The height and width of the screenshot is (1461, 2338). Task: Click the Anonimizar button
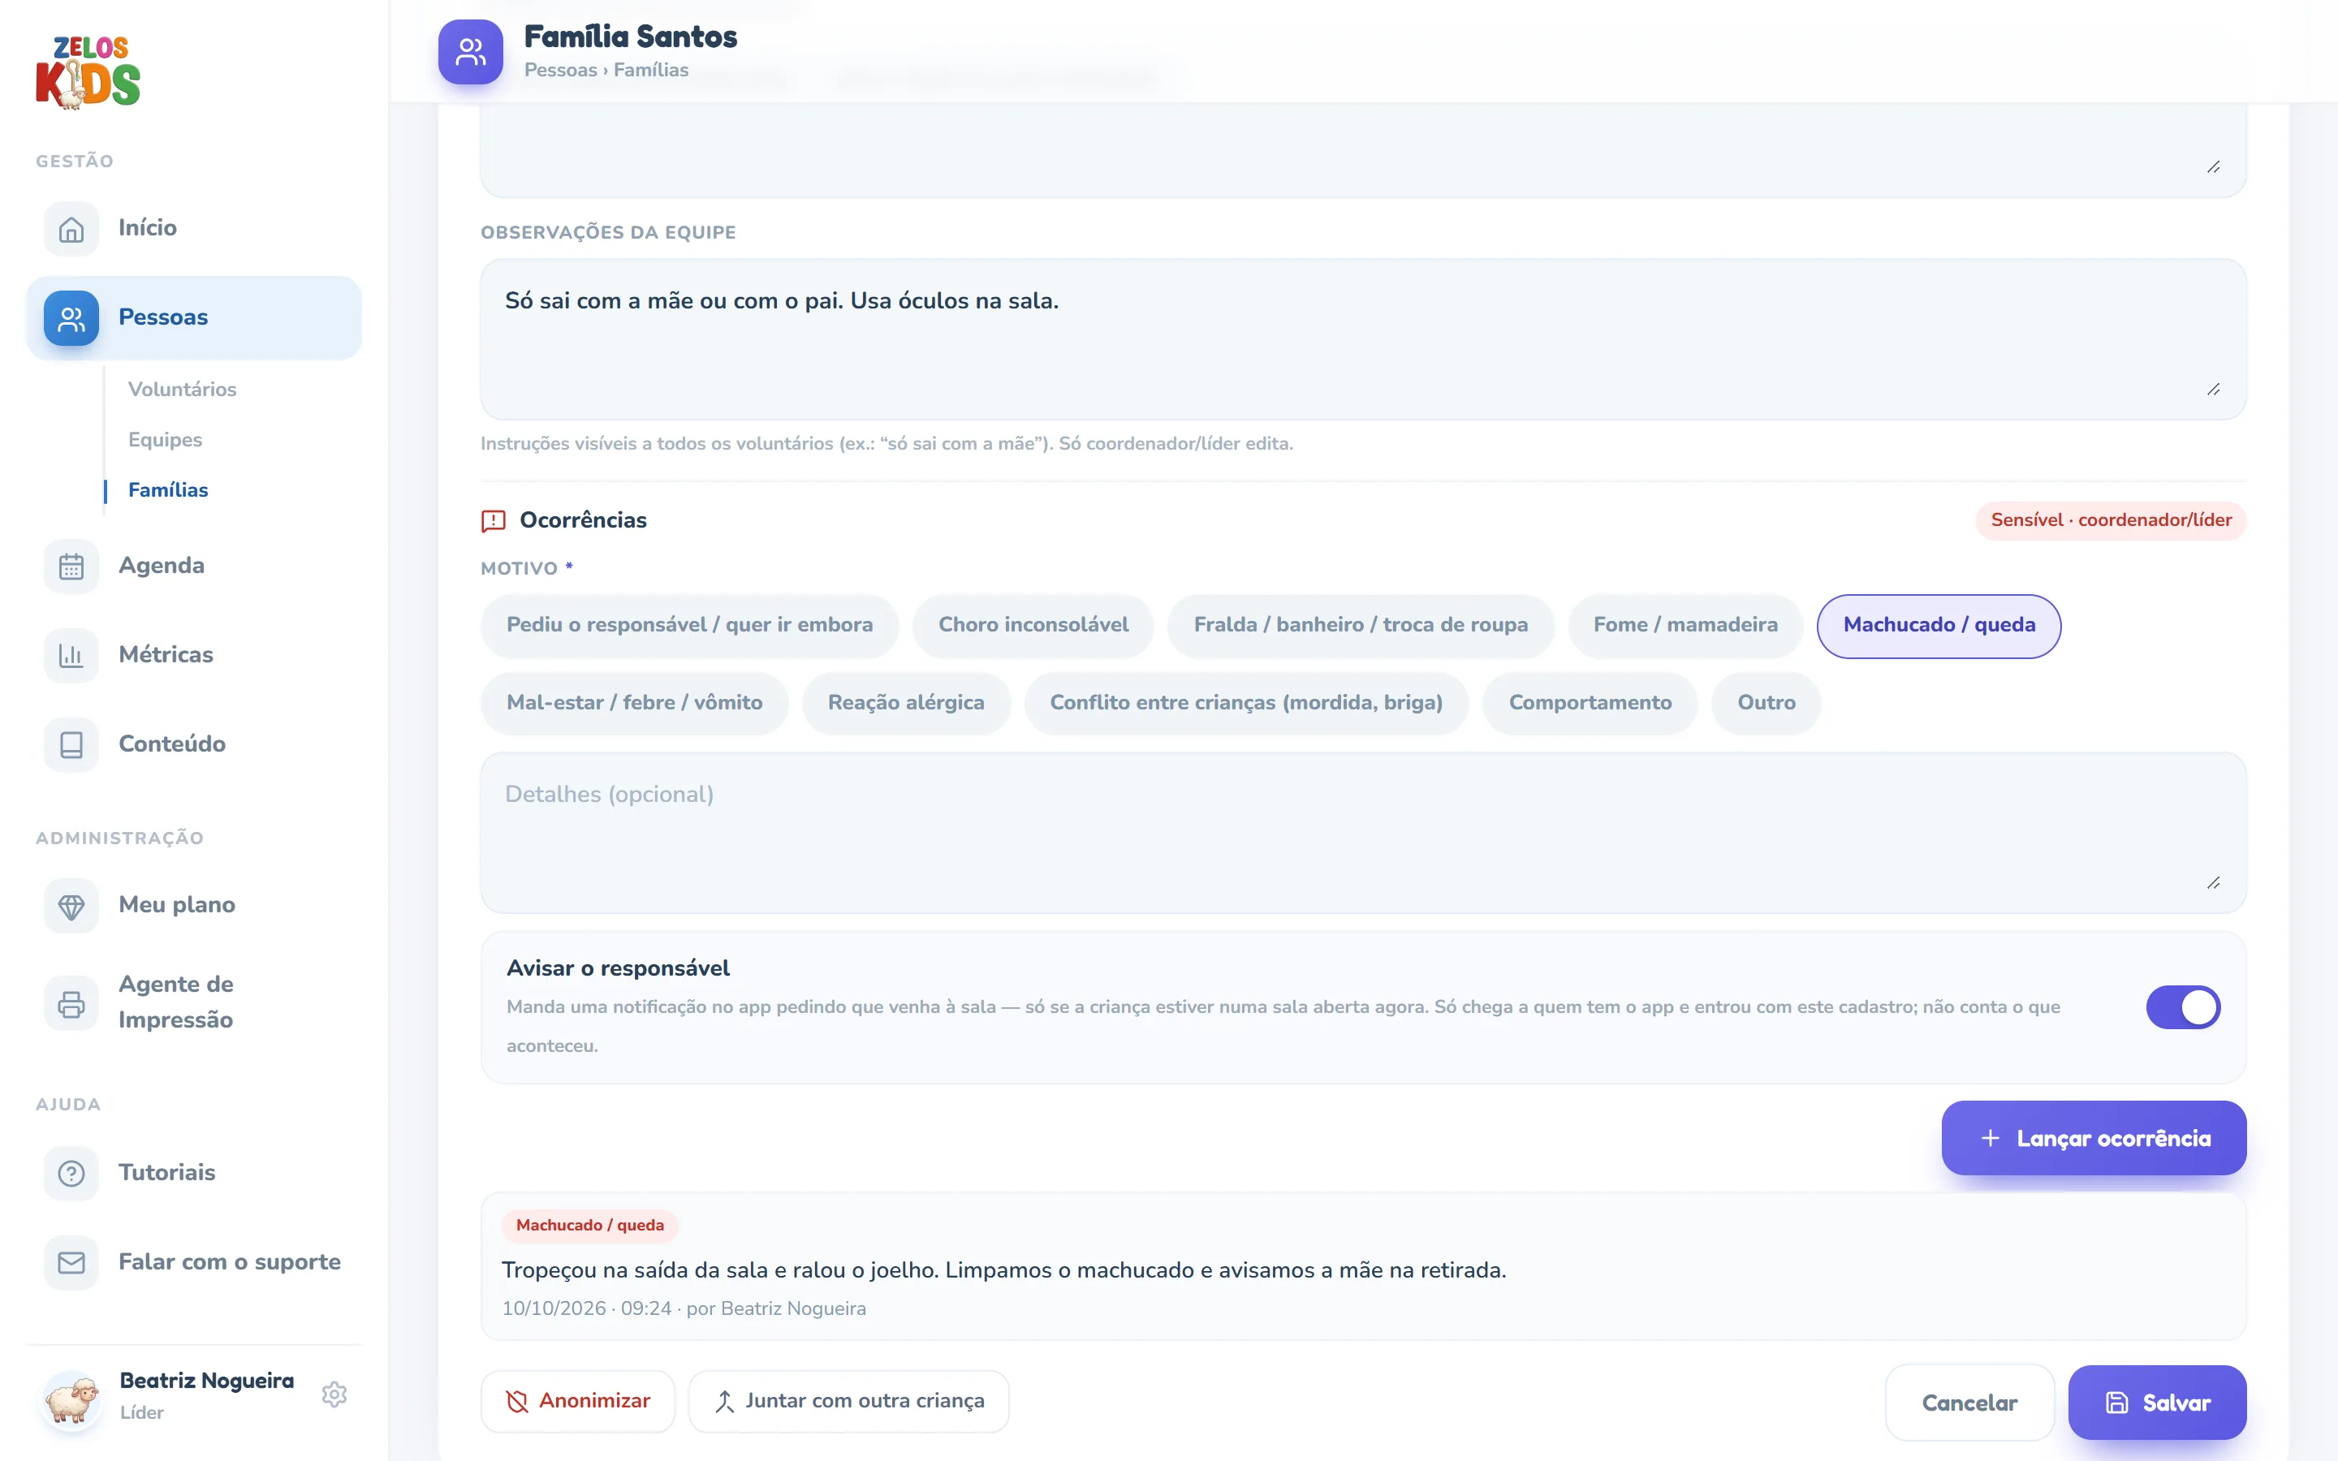tap(578, 1401)
